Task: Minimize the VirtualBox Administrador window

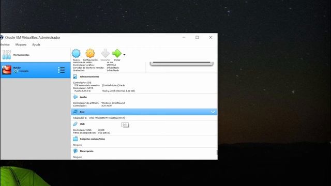Action: pyautogui.click(x=184, y=37)
